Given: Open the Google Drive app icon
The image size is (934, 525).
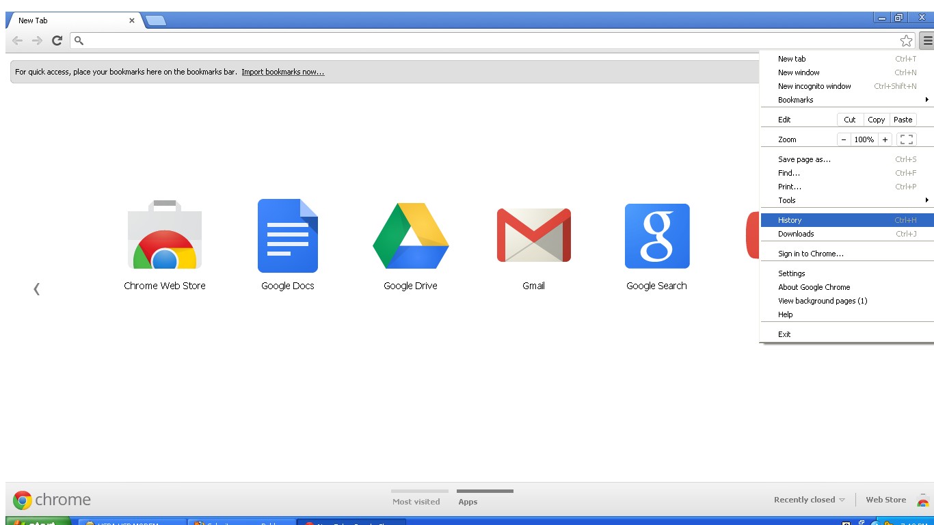Looking at the screenshot, I should [410, 236].
